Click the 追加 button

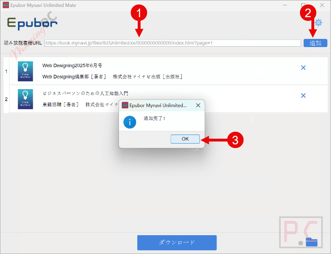tap(315, 43)
